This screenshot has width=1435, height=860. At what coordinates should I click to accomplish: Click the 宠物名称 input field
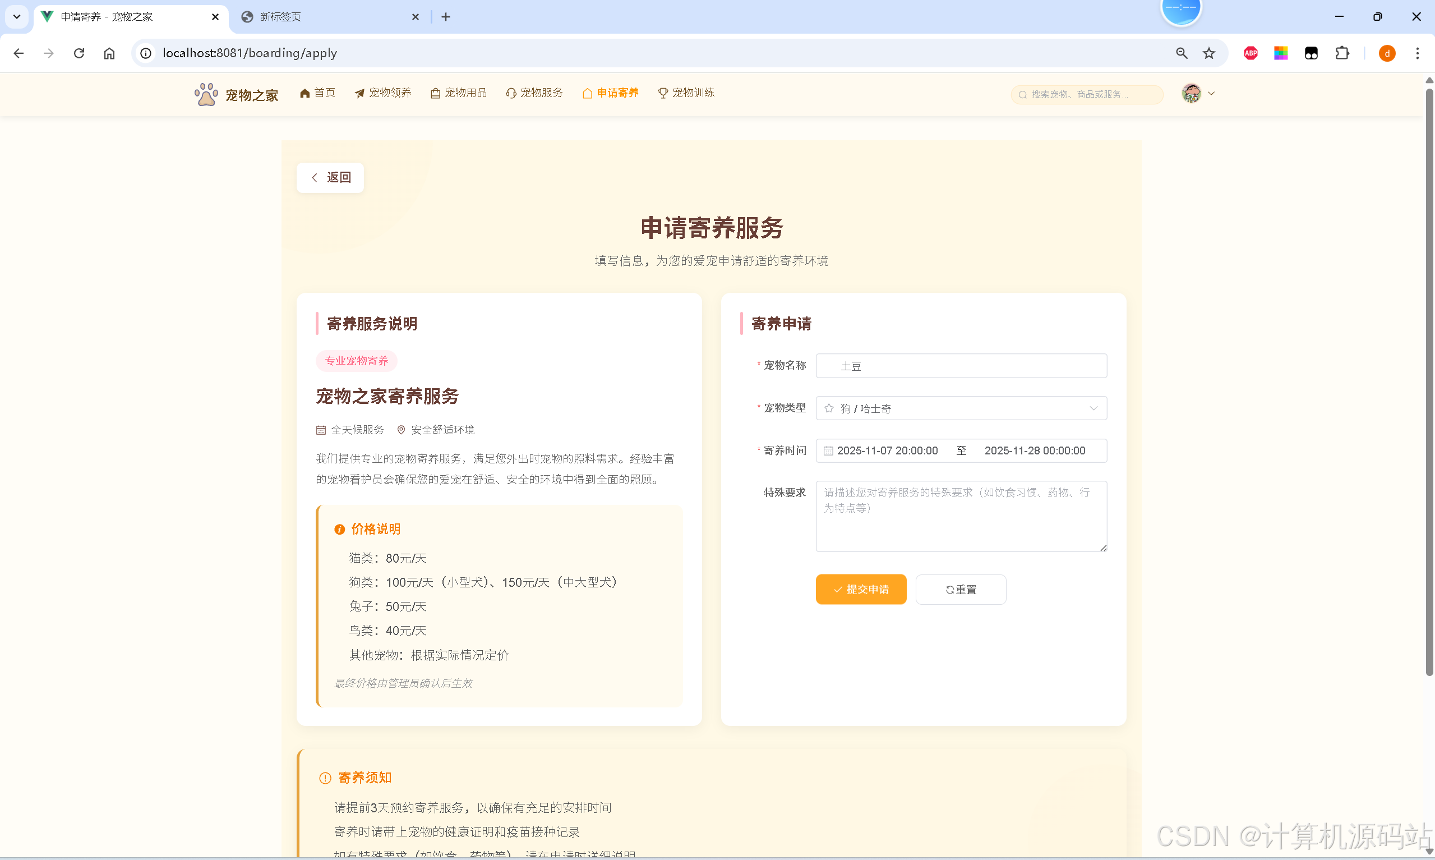[961, 366]
